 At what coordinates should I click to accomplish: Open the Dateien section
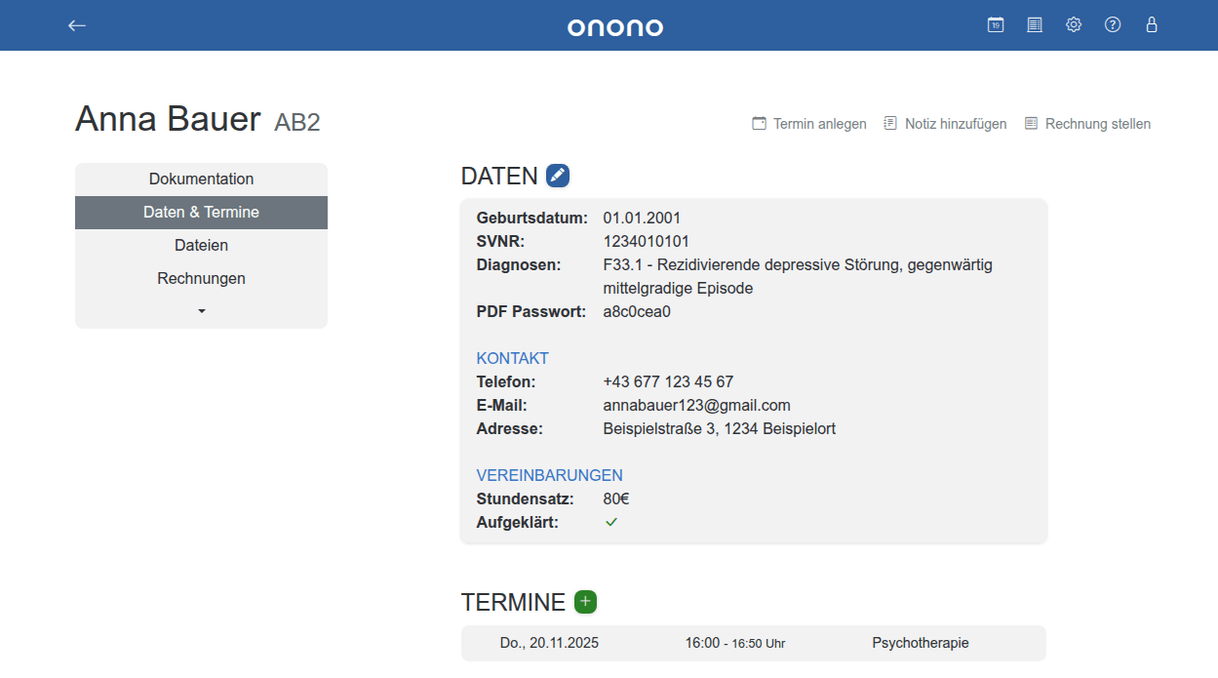click(x=201, y=245)
